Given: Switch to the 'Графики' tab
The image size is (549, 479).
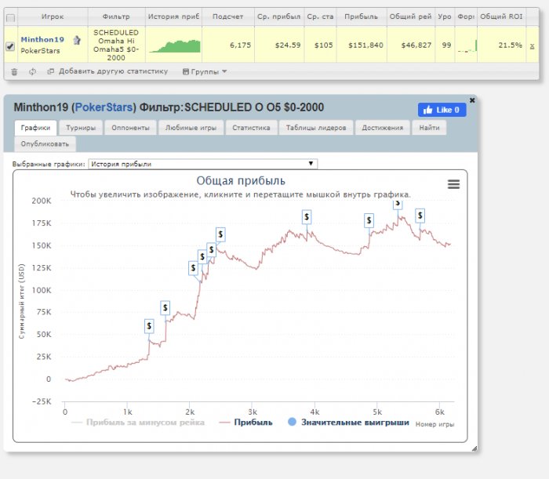Looking at the screenshot, I should (x=35, y=128).
